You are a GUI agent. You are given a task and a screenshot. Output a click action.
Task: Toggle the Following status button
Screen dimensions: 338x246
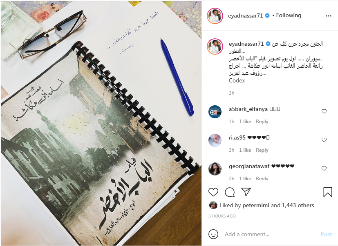[289, 15]
